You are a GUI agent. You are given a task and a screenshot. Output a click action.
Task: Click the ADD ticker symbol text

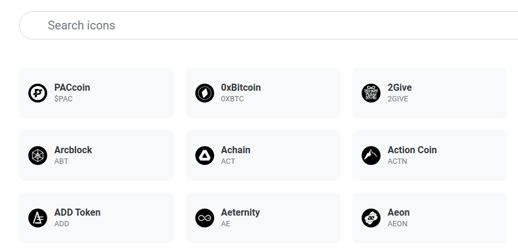(61, 224)
